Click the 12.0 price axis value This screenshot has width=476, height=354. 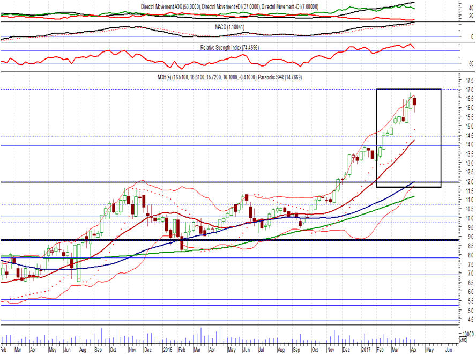tap(470, 182)
